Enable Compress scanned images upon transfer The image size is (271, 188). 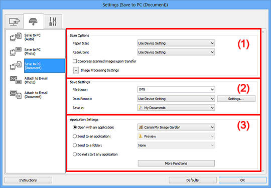tap(75, 61)
